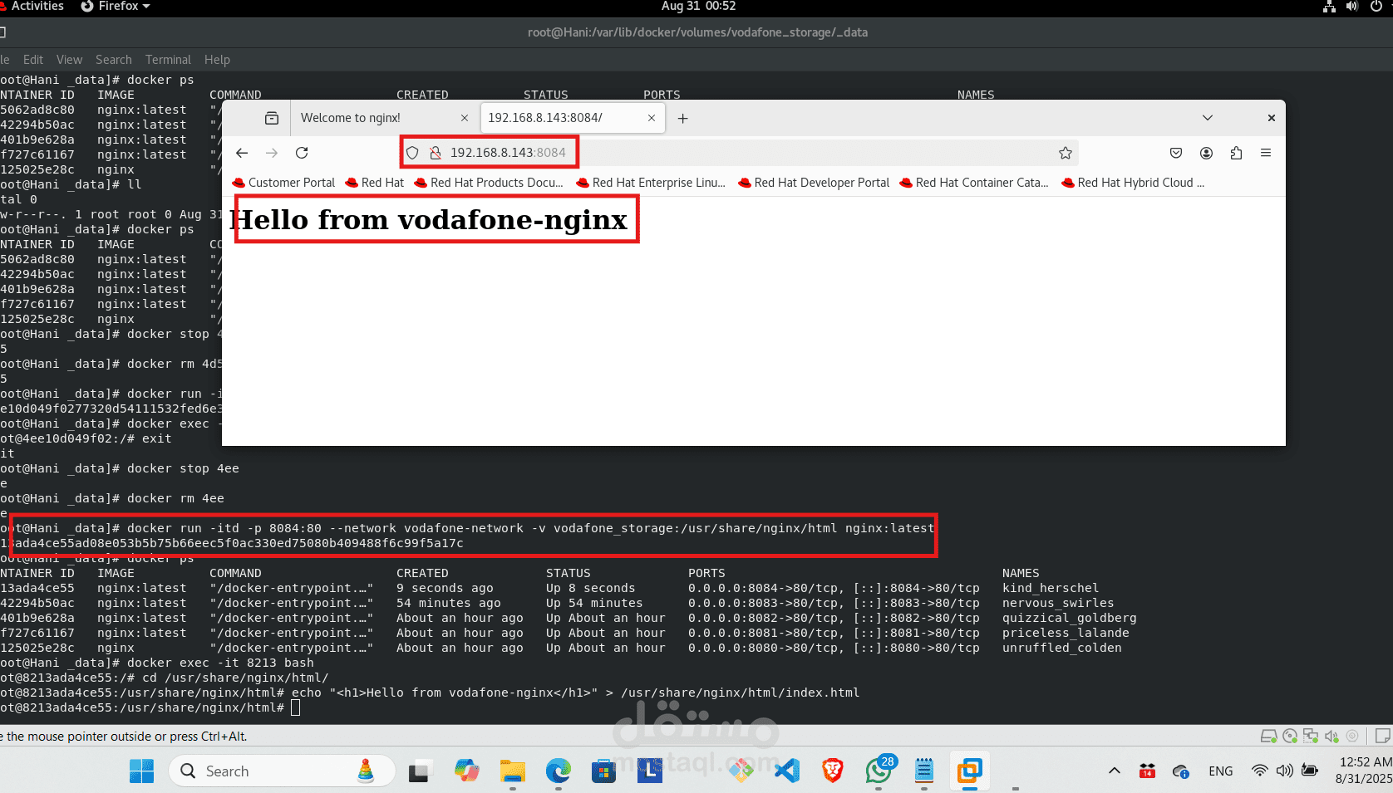Click the insecure connection padlock icon
Image resolution: width=1393 pixels, height=793 pixels.
click(x=435, y=153)
